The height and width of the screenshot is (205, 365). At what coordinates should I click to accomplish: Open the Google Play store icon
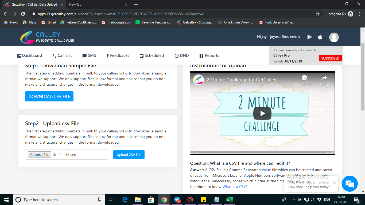pyautogui.click(x=310, y=37)
